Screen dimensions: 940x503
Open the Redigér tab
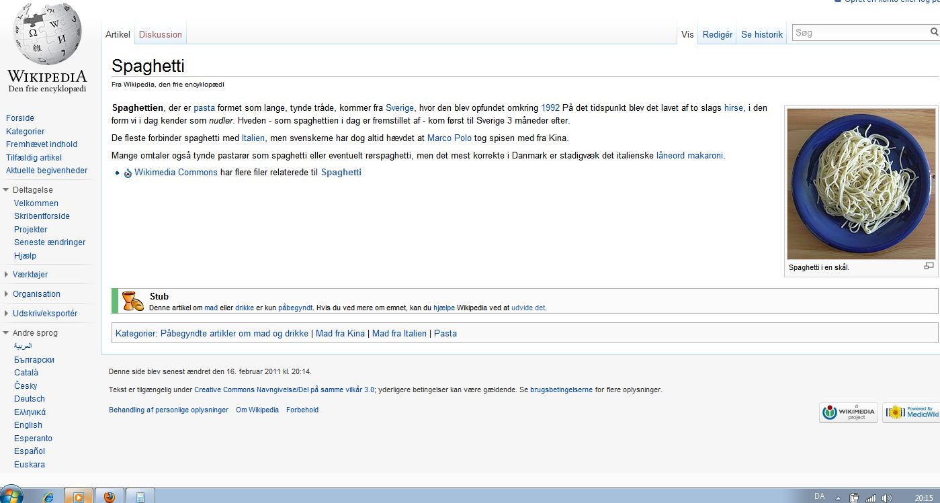coord(718,34)
